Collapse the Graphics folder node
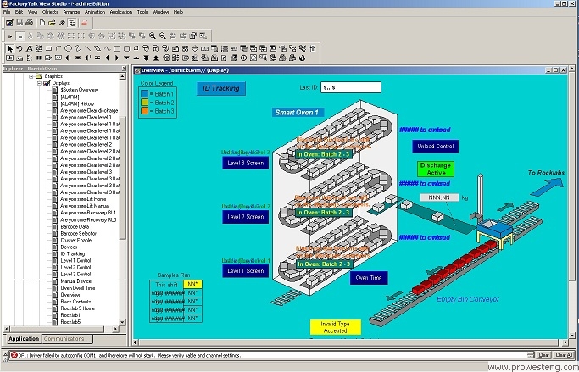This screenshot has height=372, width=579. (x=31, y=76)
